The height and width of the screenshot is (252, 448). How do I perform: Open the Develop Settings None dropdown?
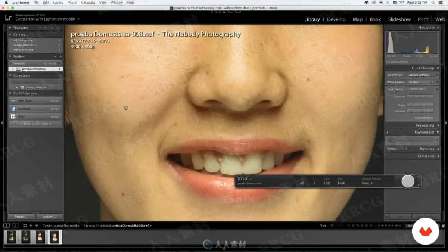[x=368, y=183]
